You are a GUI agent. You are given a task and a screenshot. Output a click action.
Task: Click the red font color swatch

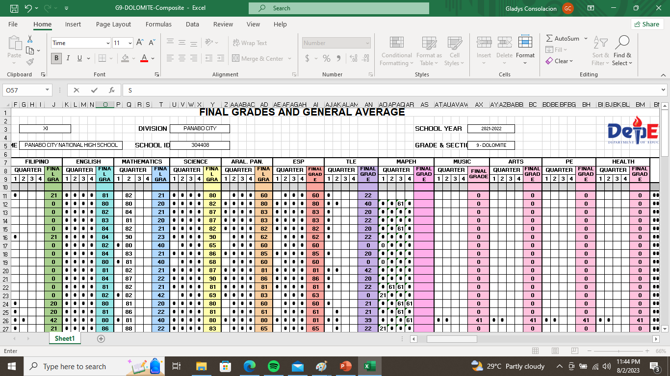144,58
